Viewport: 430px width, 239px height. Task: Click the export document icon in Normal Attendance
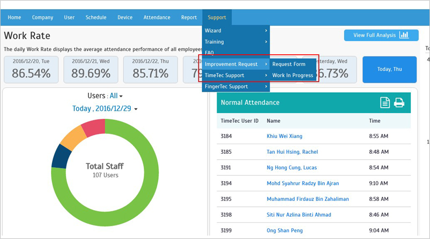pos(385,103)
